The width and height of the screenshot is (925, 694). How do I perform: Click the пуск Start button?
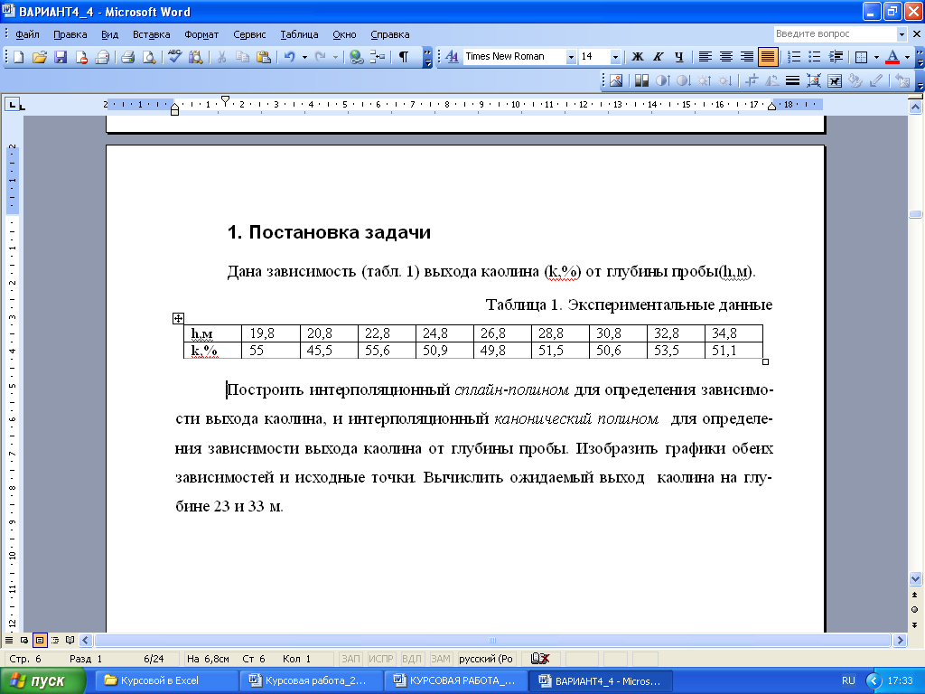tap(42, 680)
